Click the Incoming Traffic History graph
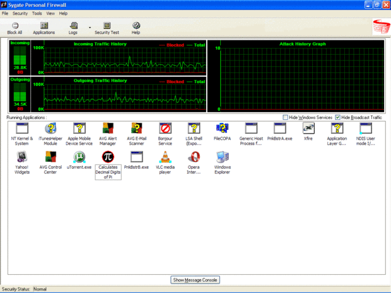 (x=119, y=58)
